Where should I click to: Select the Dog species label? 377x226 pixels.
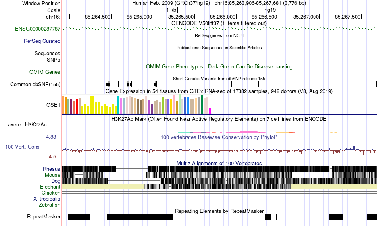(56, 181)
